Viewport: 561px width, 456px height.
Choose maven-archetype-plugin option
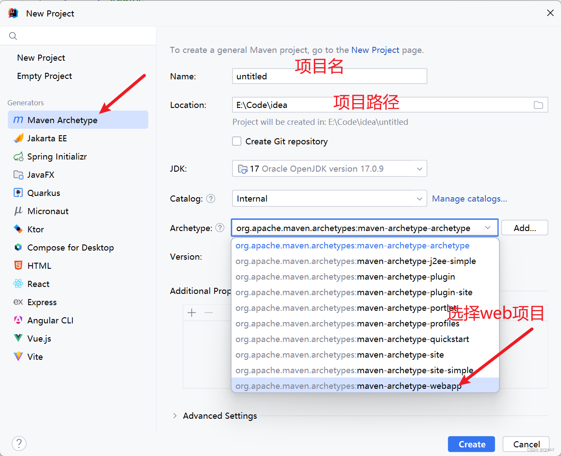click(365, 277)
